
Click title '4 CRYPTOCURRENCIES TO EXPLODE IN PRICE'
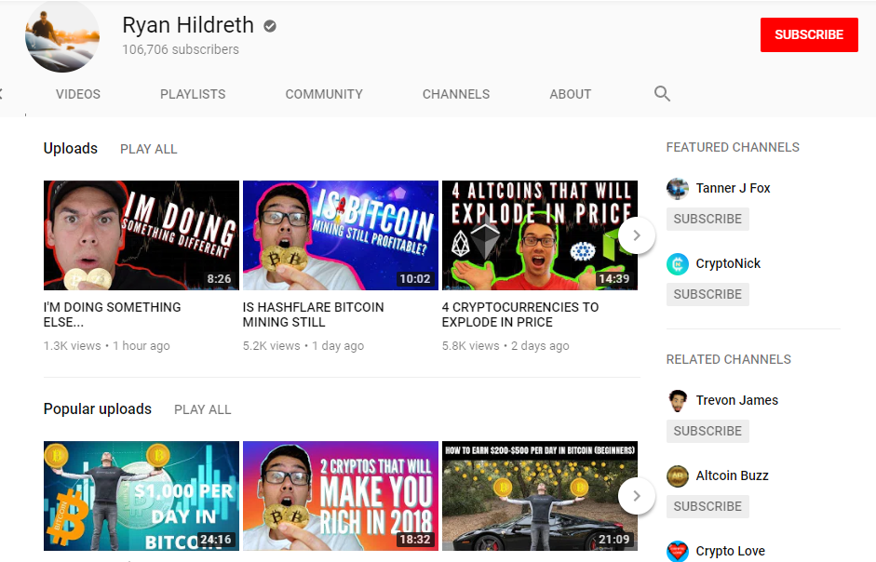(x=520, y=314)
